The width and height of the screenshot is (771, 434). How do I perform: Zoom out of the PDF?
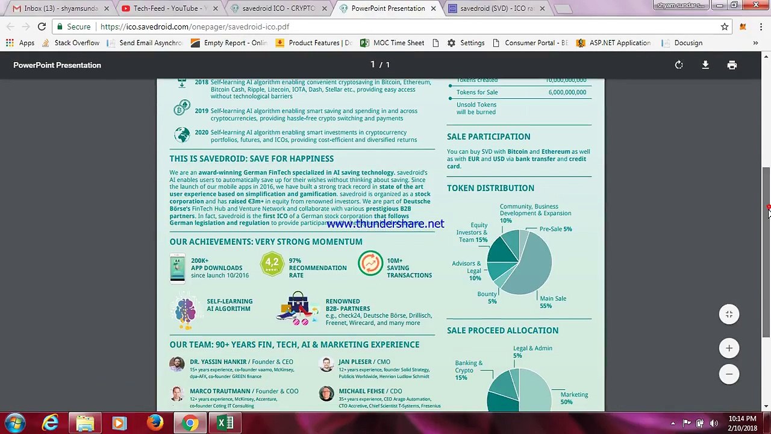[x=729, y=374]
